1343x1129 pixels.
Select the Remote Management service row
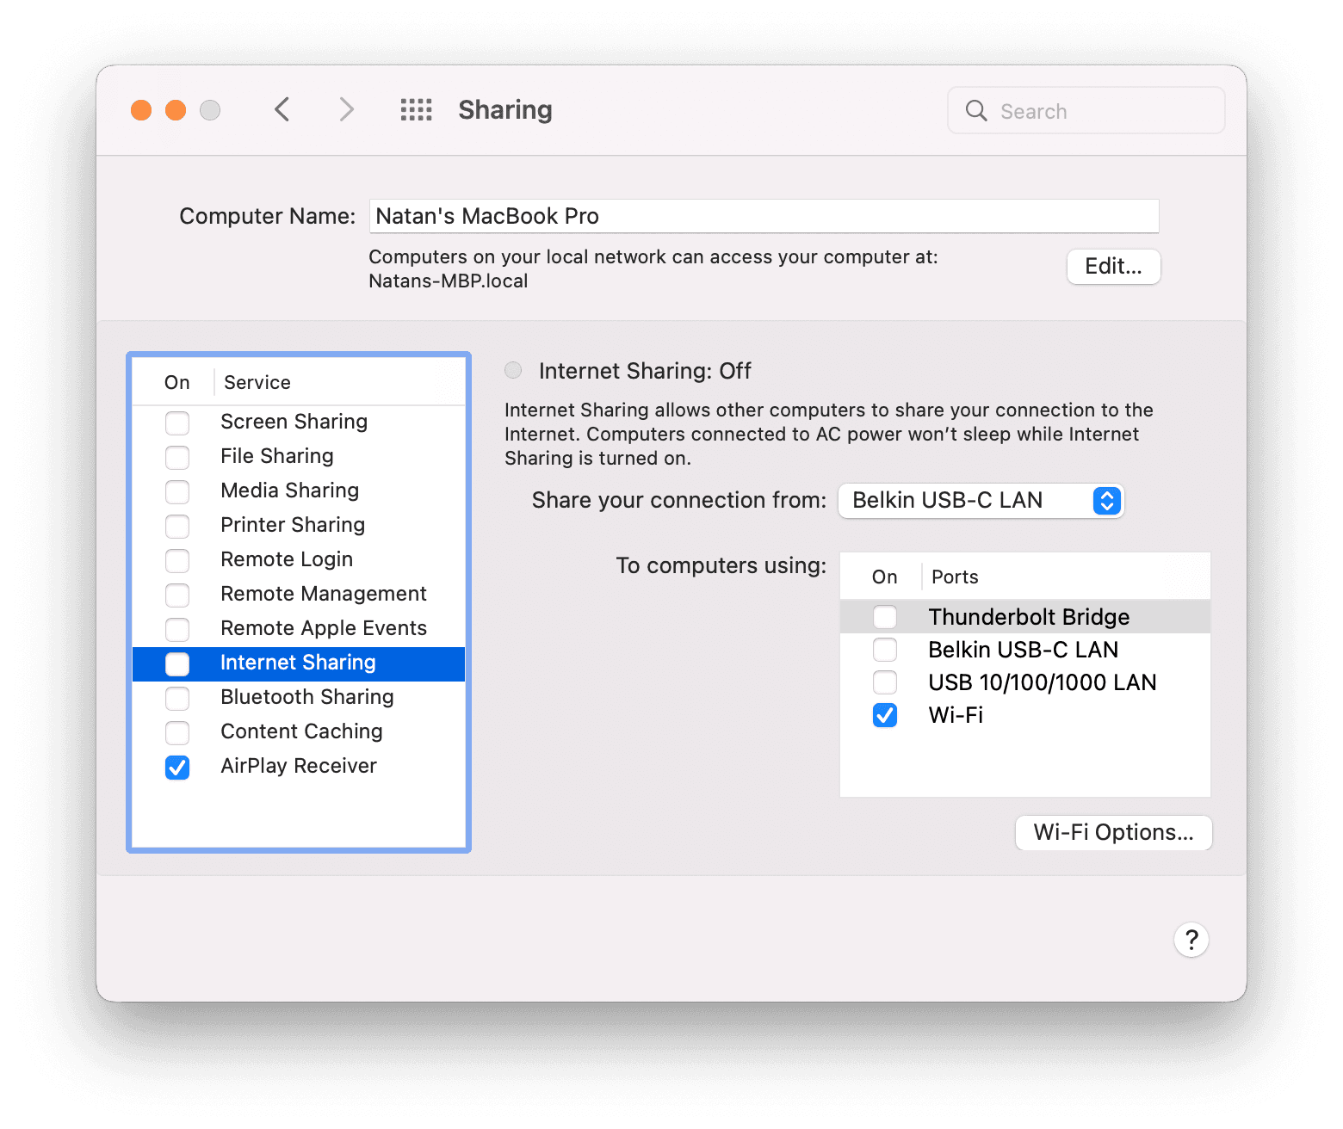coord(299,594)
